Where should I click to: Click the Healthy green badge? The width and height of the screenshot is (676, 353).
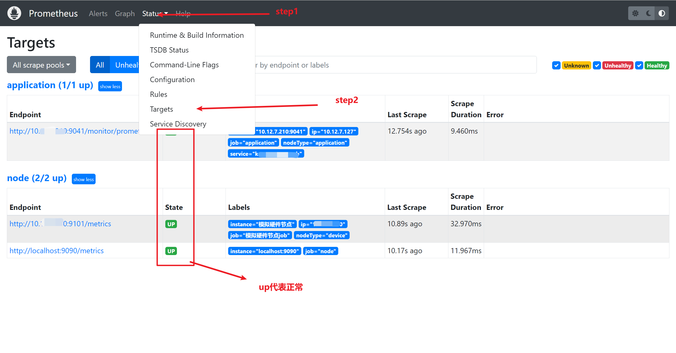pyautogui.click(x=657, y=65)
